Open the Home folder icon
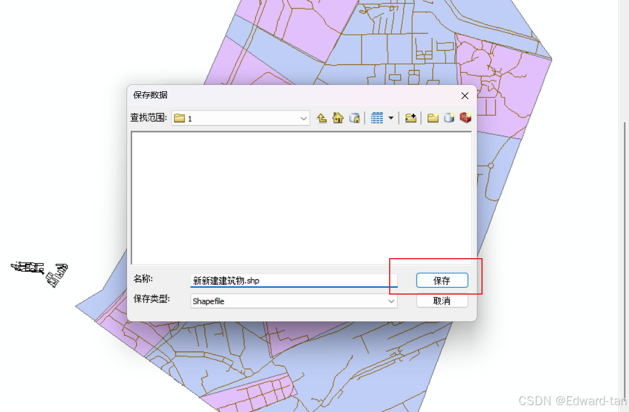This screenshot has width=629, height=412. coord(337,117)
